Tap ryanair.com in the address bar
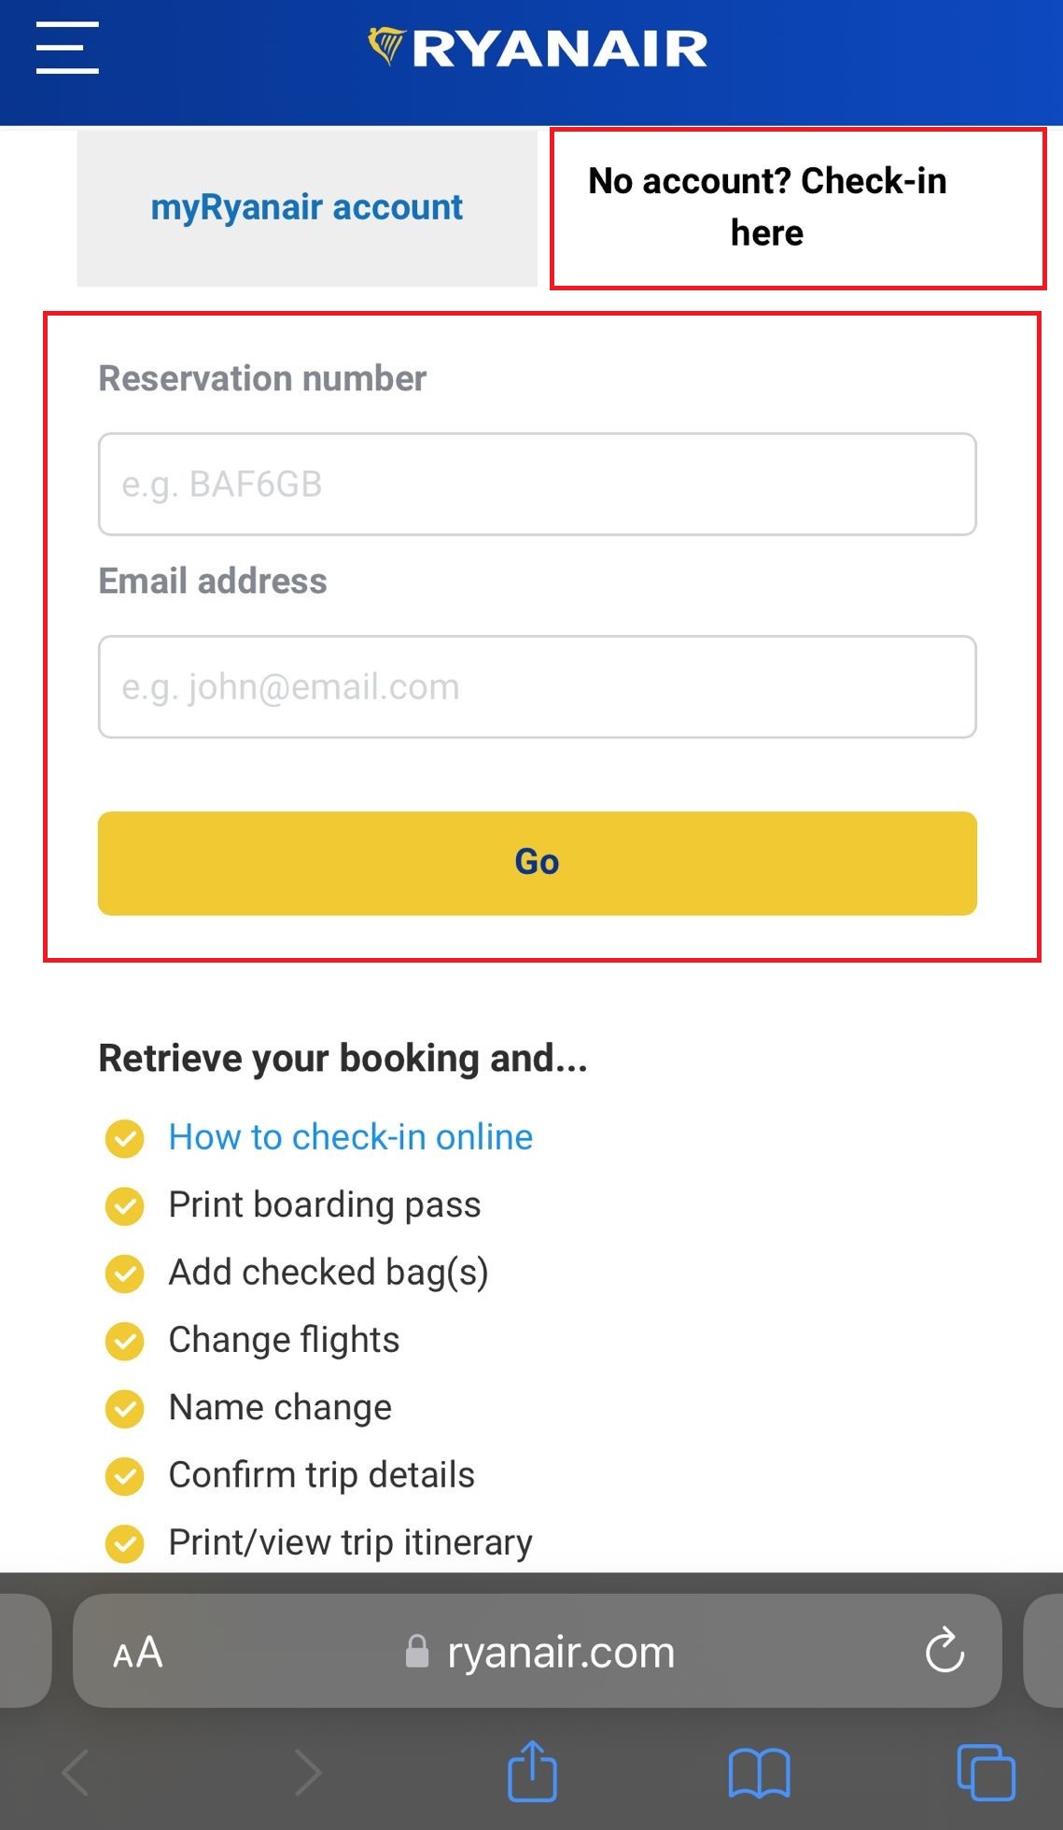This screenshot has height=1830, width=1063. (x=560, y=1651)
